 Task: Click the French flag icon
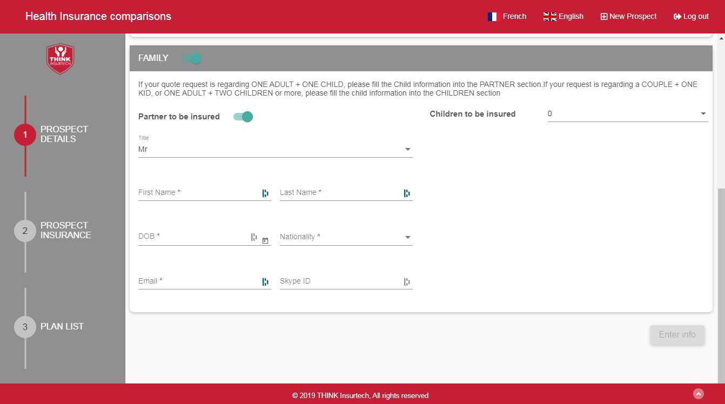[492, 17]
